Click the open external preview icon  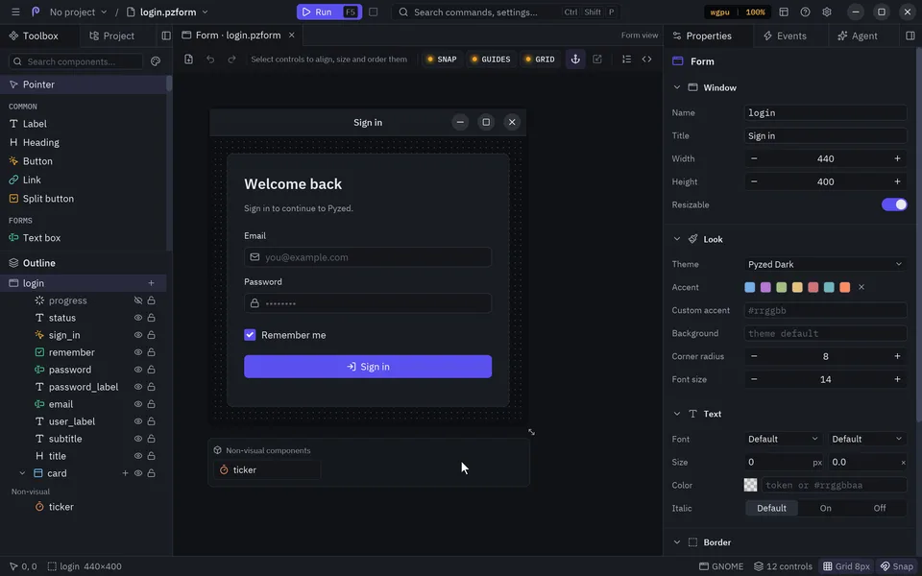[597, 59]
